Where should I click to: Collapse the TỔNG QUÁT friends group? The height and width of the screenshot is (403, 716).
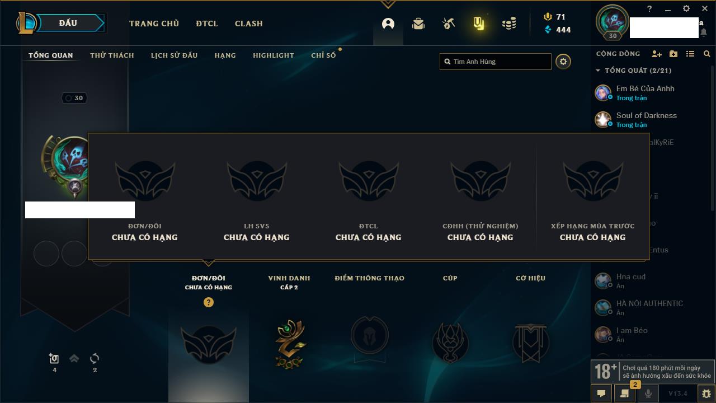tap(598, 71)
